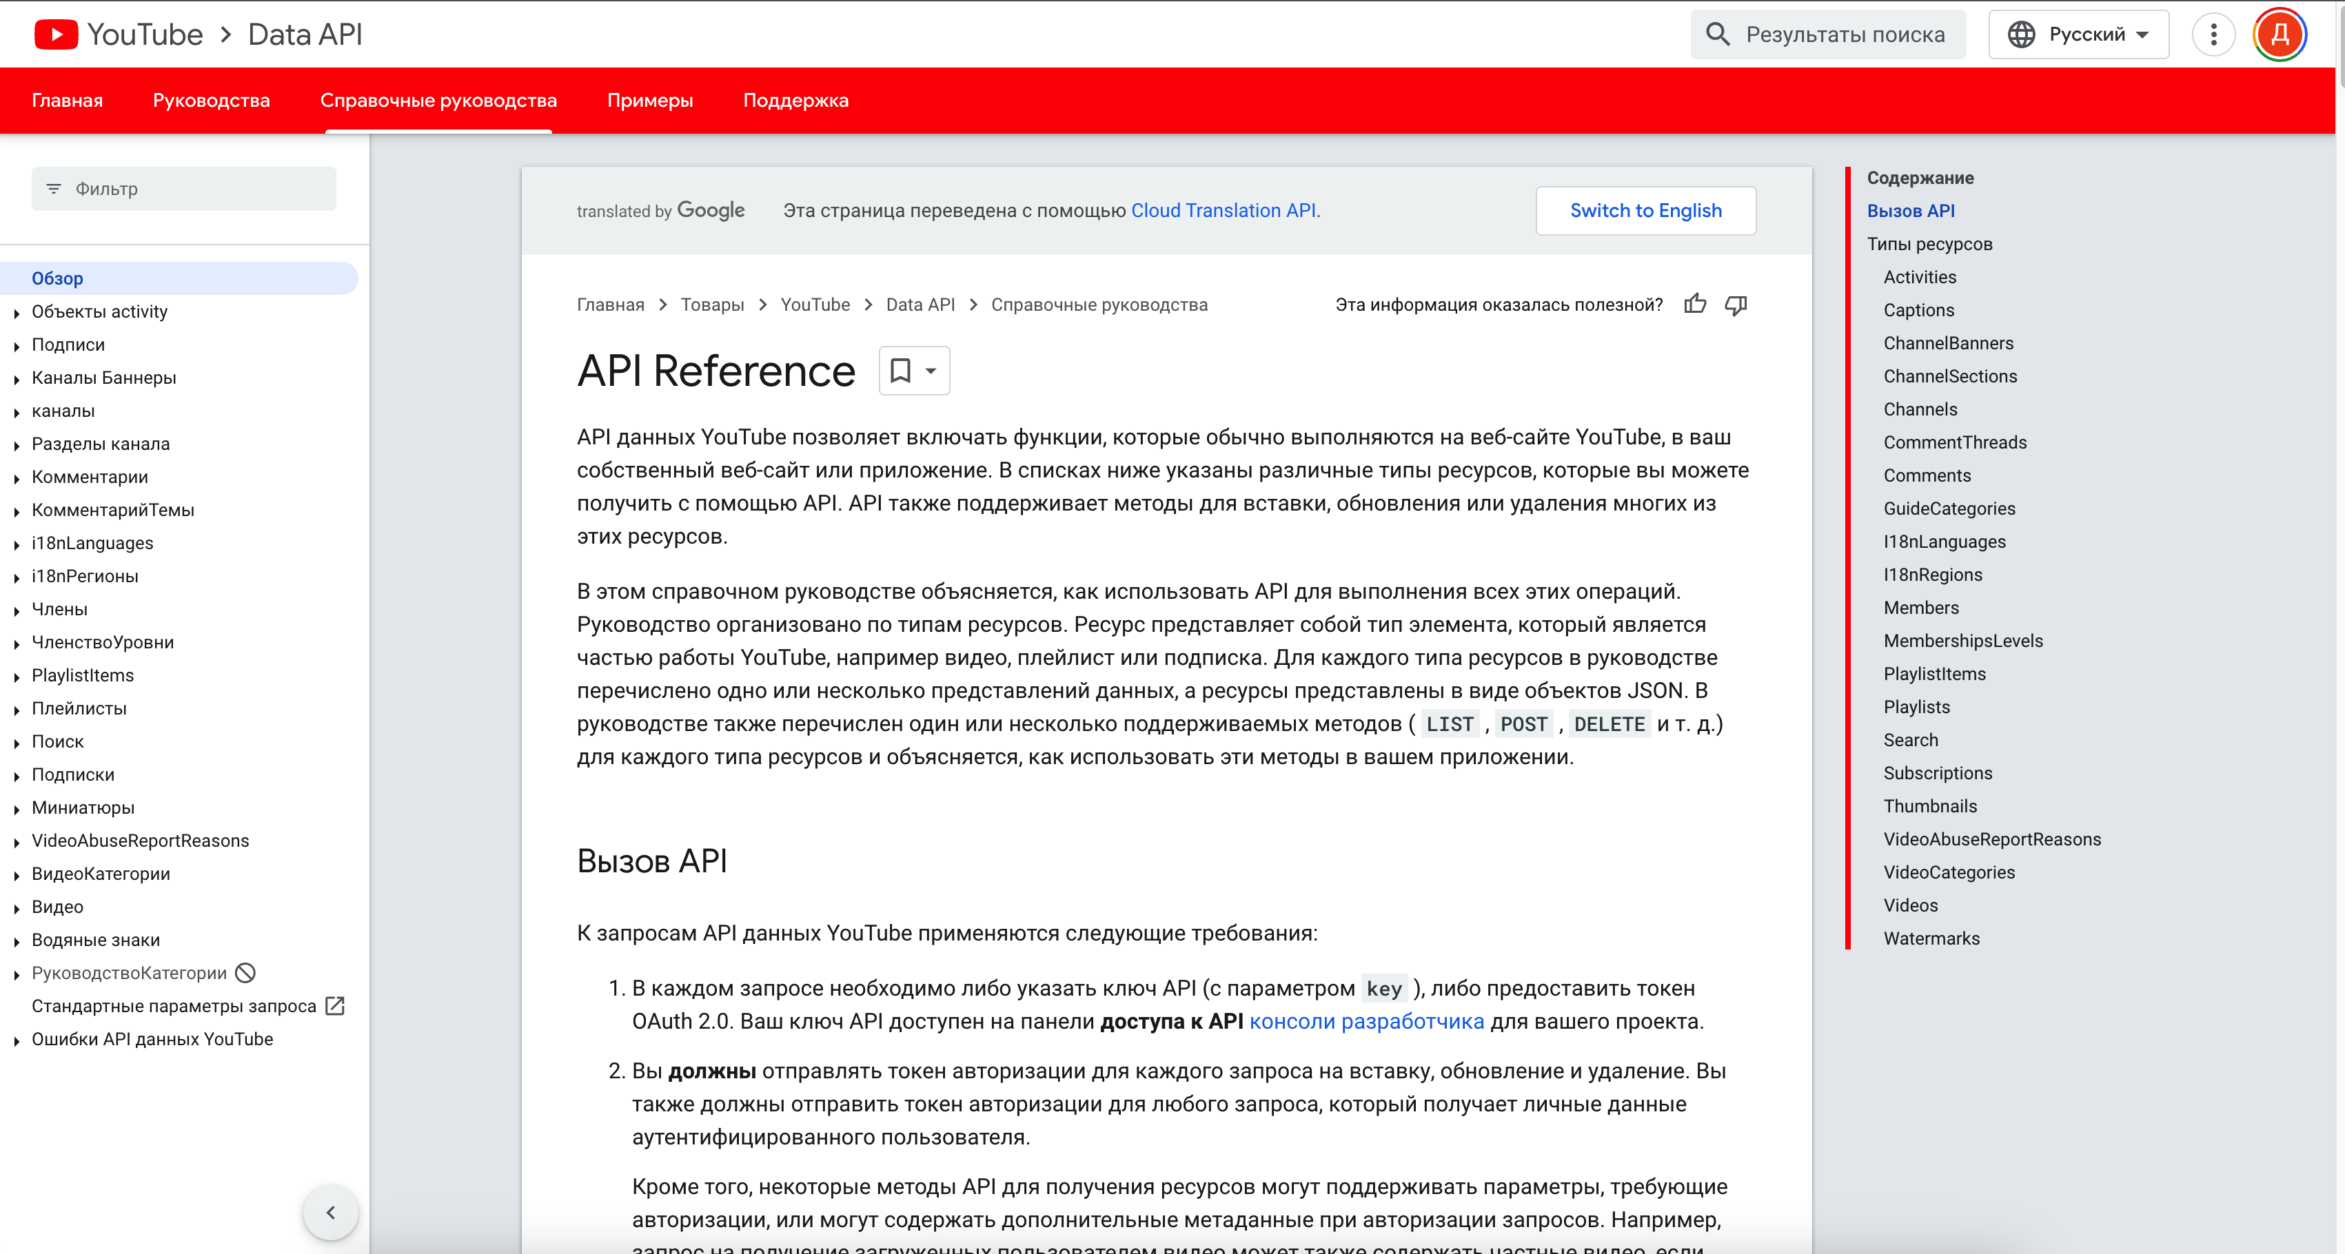Jump to ChannelBanners in contents
Screen dimensions: 2345x1254
[1948, 343]
